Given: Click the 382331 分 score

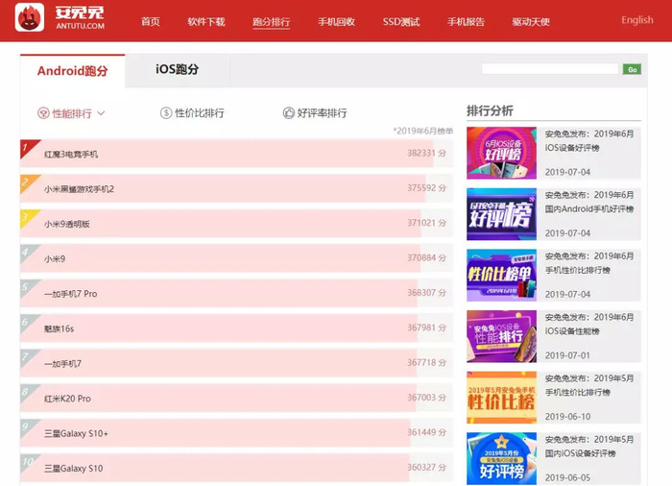Looking at the screenshot, I should [426, 153].
